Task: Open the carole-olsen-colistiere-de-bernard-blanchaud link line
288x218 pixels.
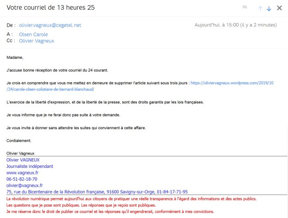Action: point(50,89)
